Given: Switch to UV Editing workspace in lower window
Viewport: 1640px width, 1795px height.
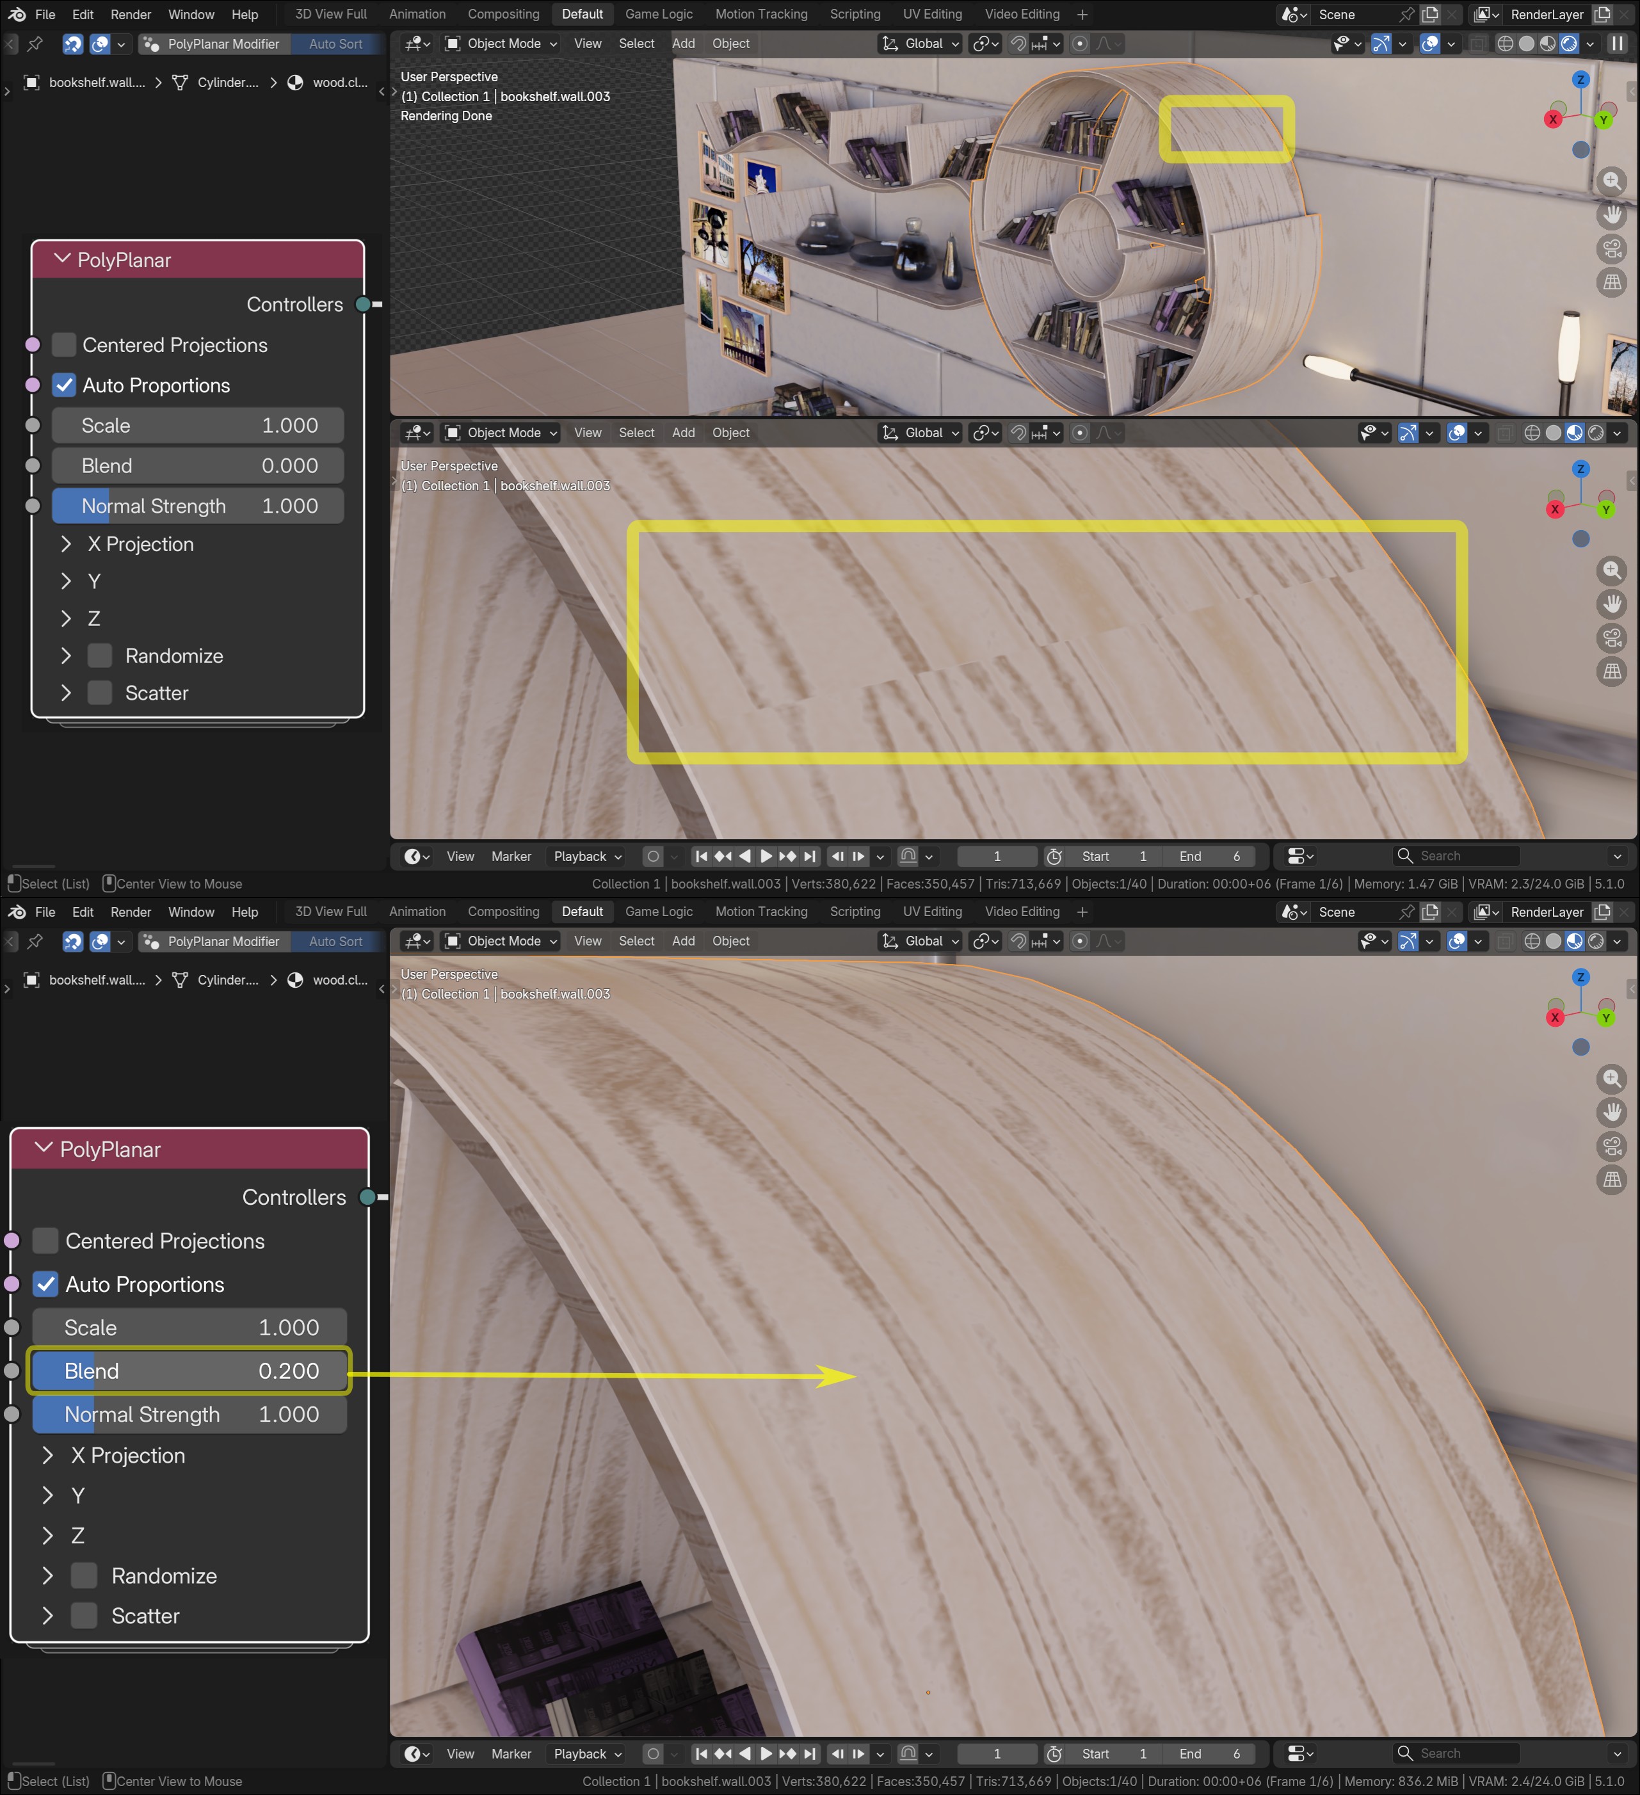Looking at the screenshot, I should tap(932, 912).
